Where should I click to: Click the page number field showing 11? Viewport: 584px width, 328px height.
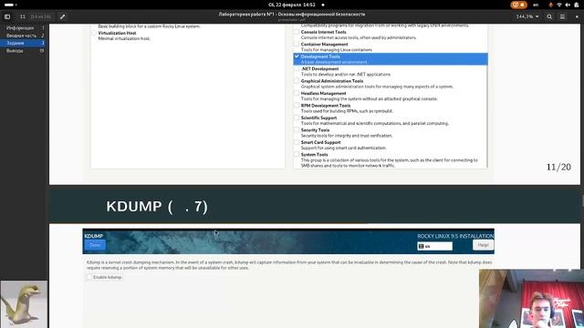(22, 16)
